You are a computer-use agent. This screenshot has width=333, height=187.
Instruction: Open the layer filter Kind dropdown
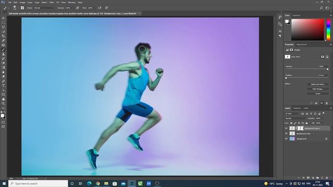click(292, 114)
